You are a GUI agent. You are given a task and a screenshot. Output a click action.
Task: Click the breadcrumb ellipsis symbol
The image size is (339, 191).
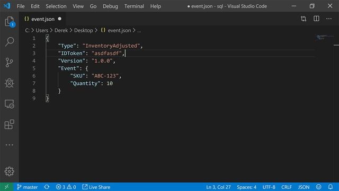point(139,31)
